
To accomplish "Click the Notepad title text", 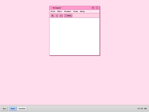I will click(x=57, y=8).
